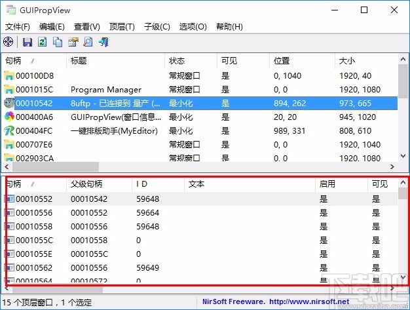
Task: Select the row titled GUIPropView(窗口信息...
Action: (116, 117)
